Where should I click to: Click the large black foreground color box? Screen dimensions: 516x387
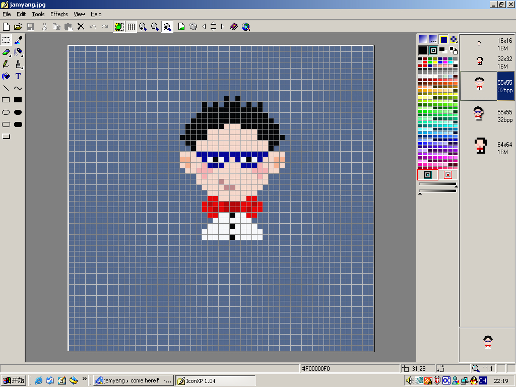tap(423, 50)
